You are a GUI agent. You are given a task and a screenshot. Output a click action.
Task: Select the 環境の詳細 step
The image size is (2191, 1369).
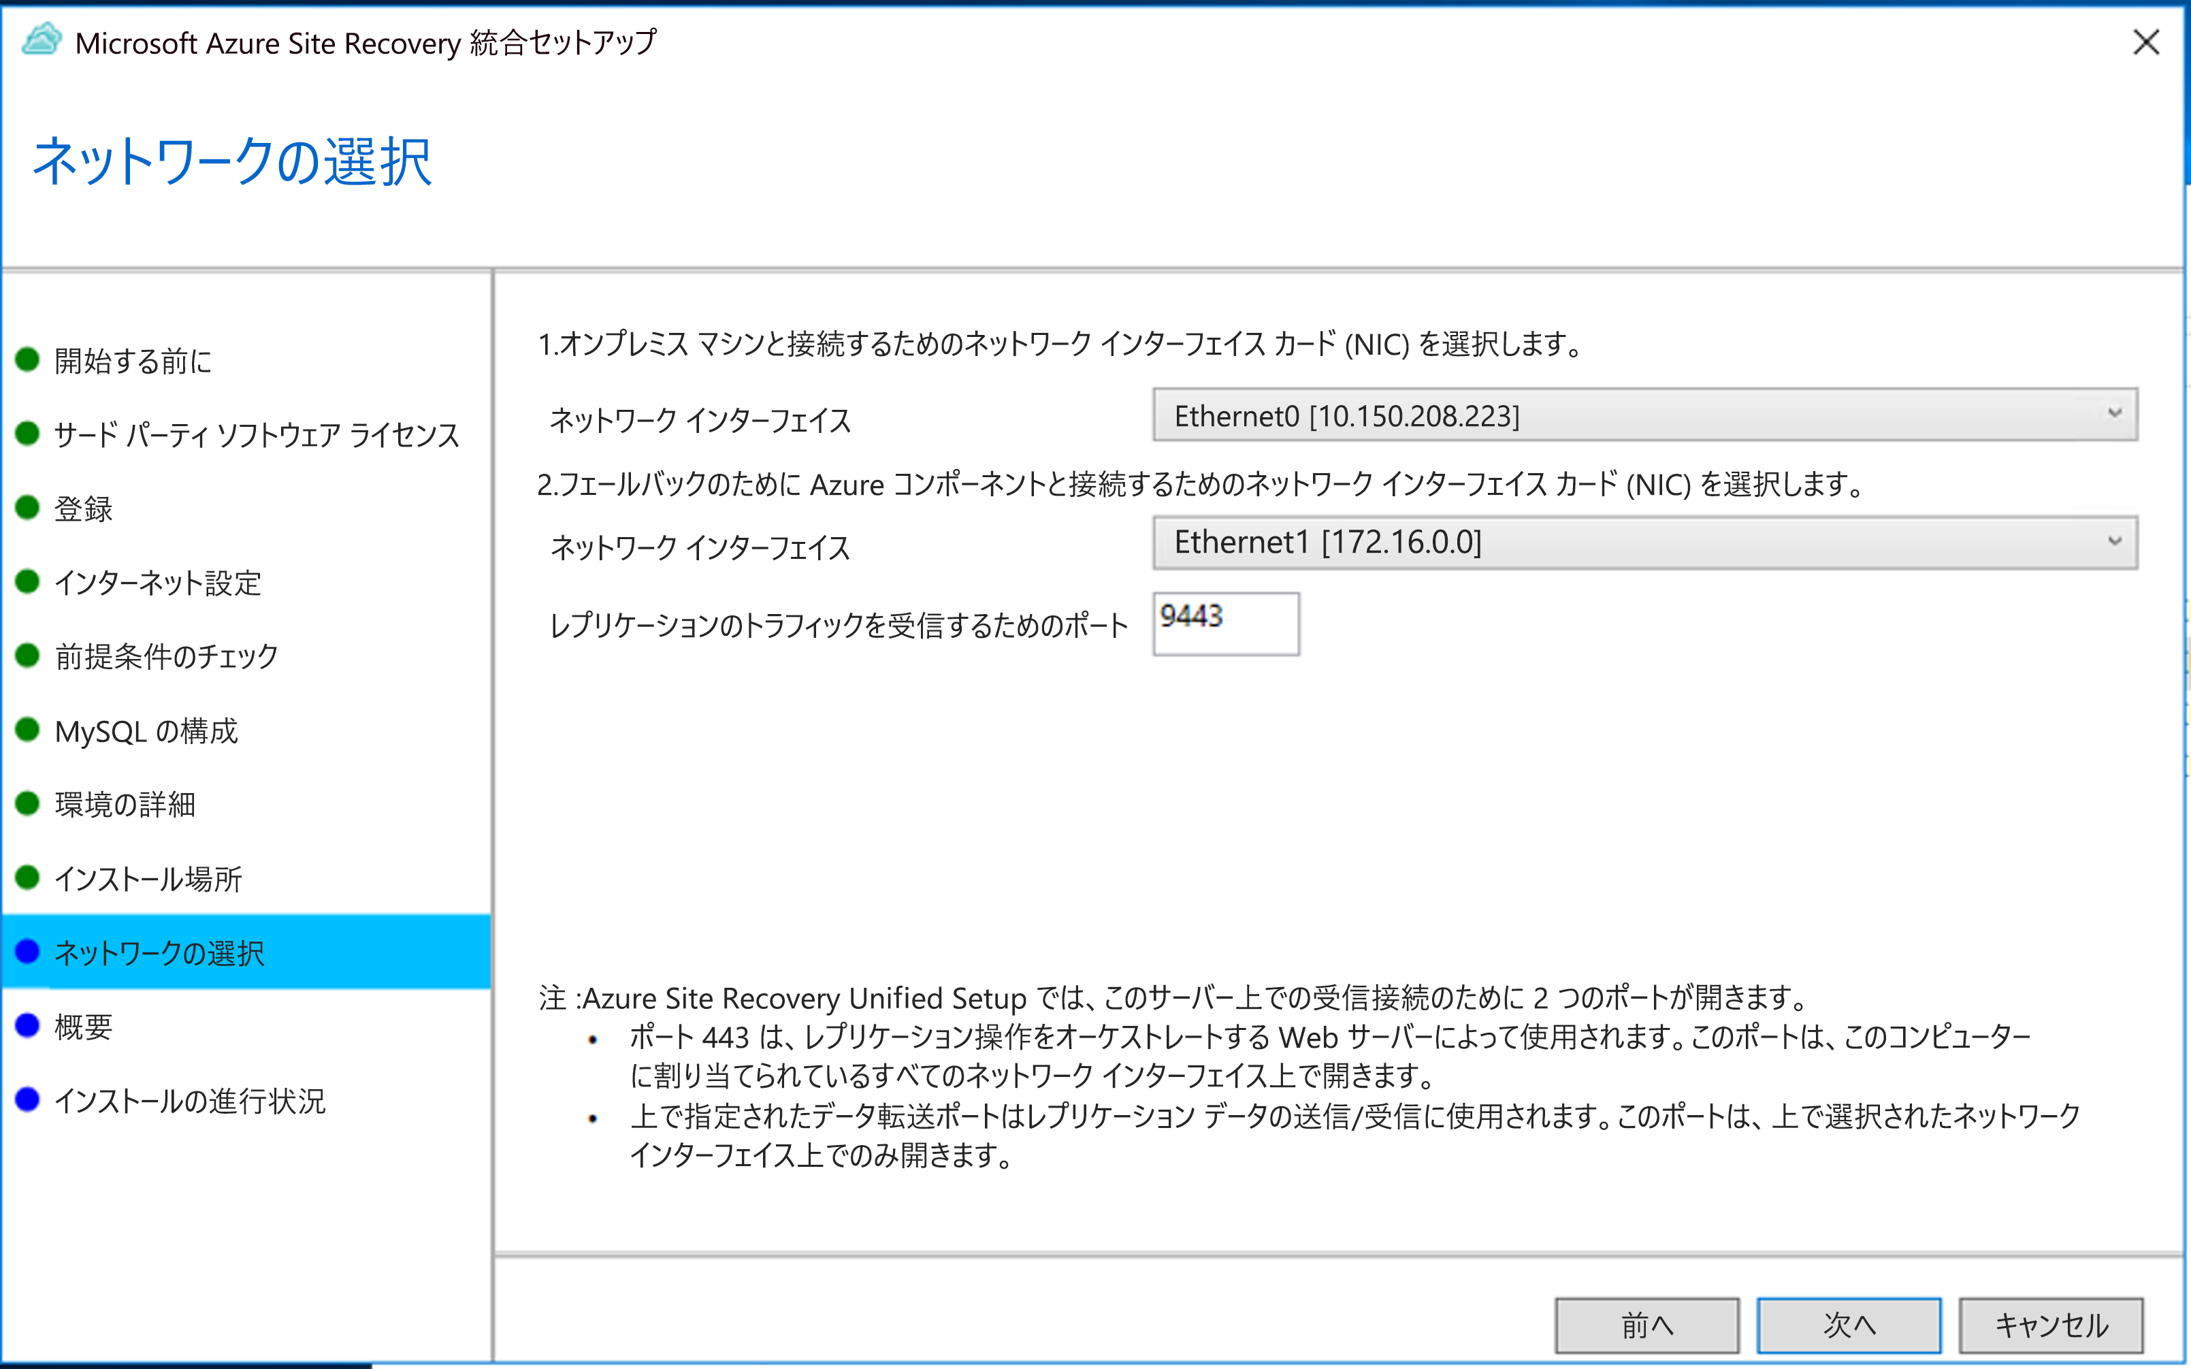[125, 804]
